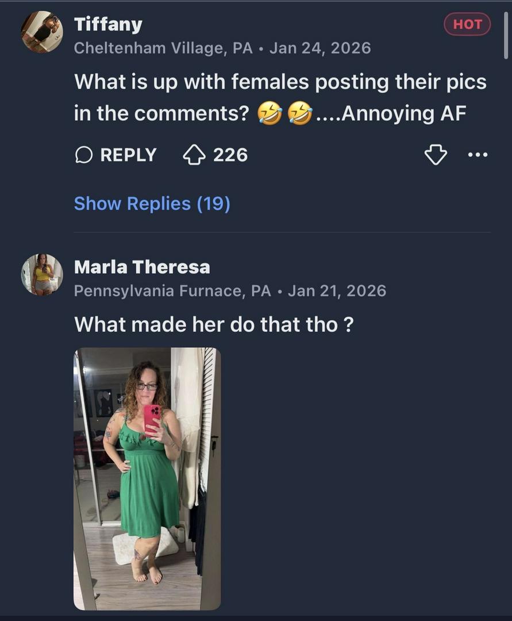Open Marla Theresa's profile avatar

[x=42, y=275]
